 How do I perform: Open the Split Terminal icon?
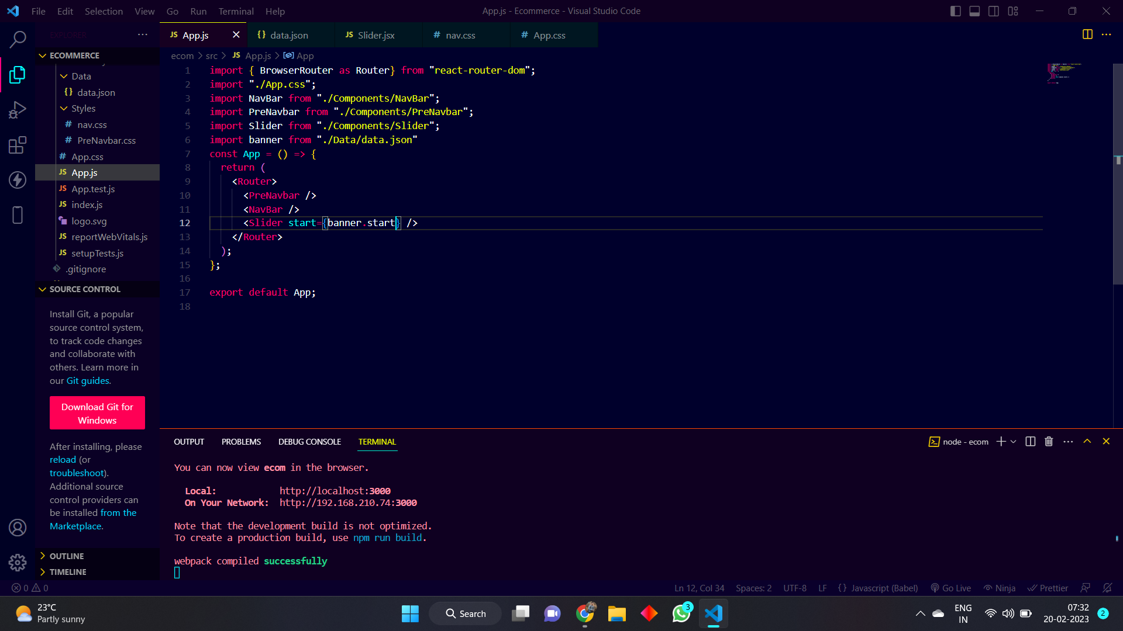pyautogui.click(x=1029, y=442)
